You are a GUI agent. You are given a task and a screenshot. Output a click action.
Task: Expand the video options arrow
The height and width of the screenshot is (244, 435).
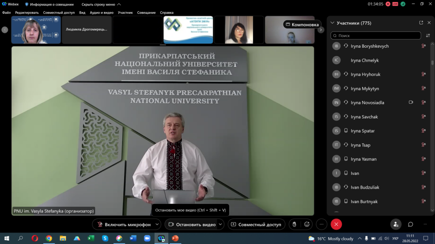point(220,225)
